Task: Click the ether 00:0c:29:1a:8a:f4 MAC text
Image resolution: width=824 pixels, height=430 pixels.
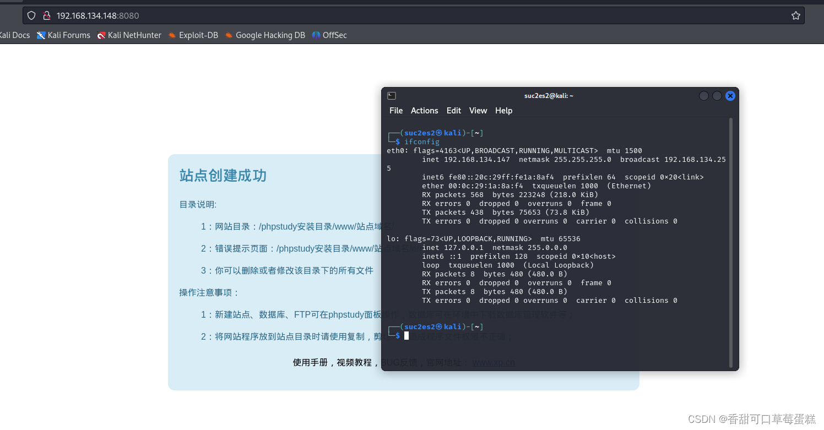Action: point(473,186)
